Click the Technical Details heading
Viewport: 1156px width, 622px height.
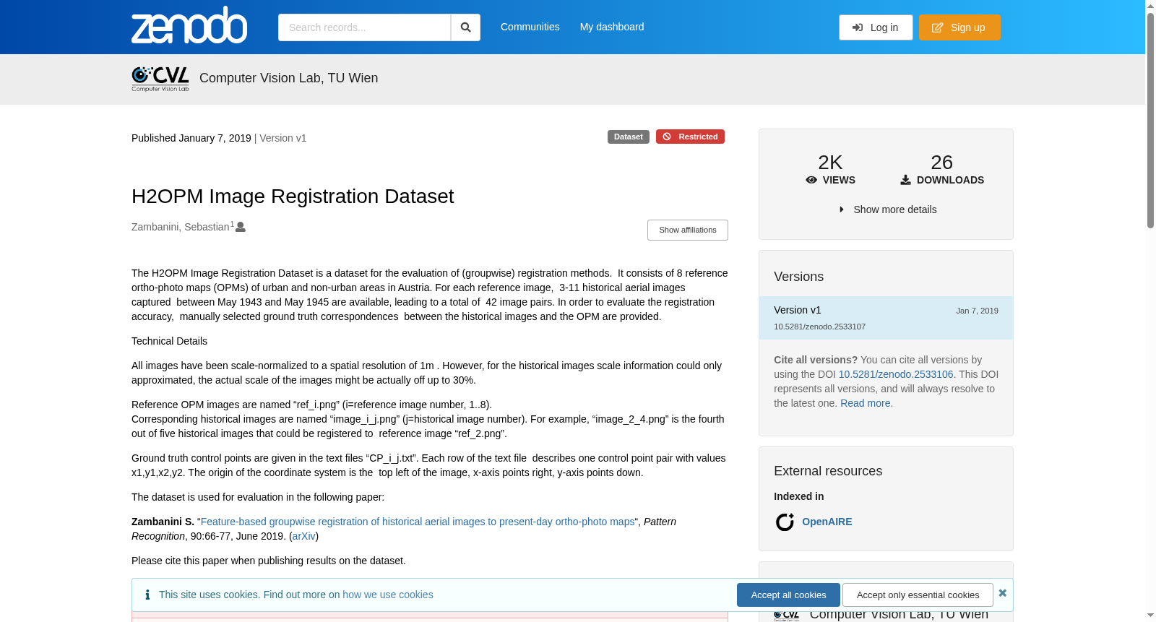click(169, 341)
